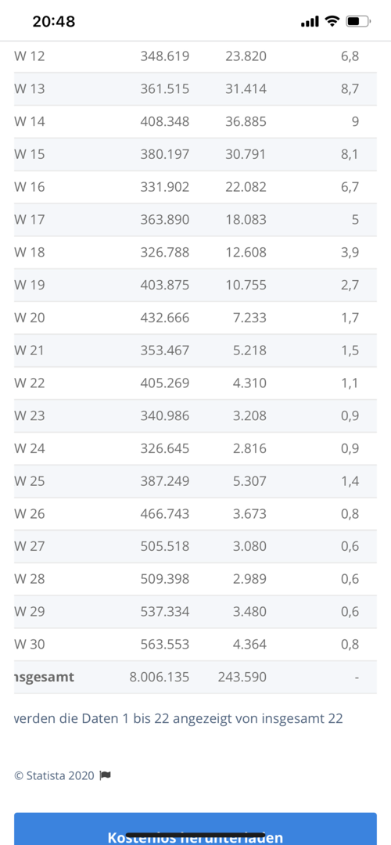Tap the cellular signal bars icon

[310, 22]
